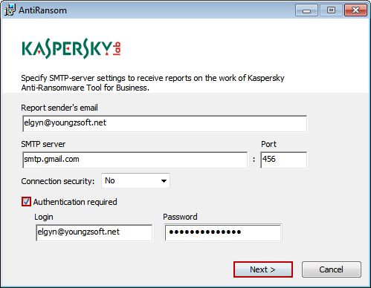
Task: Focus the Login input field
Action: point(94,232)
